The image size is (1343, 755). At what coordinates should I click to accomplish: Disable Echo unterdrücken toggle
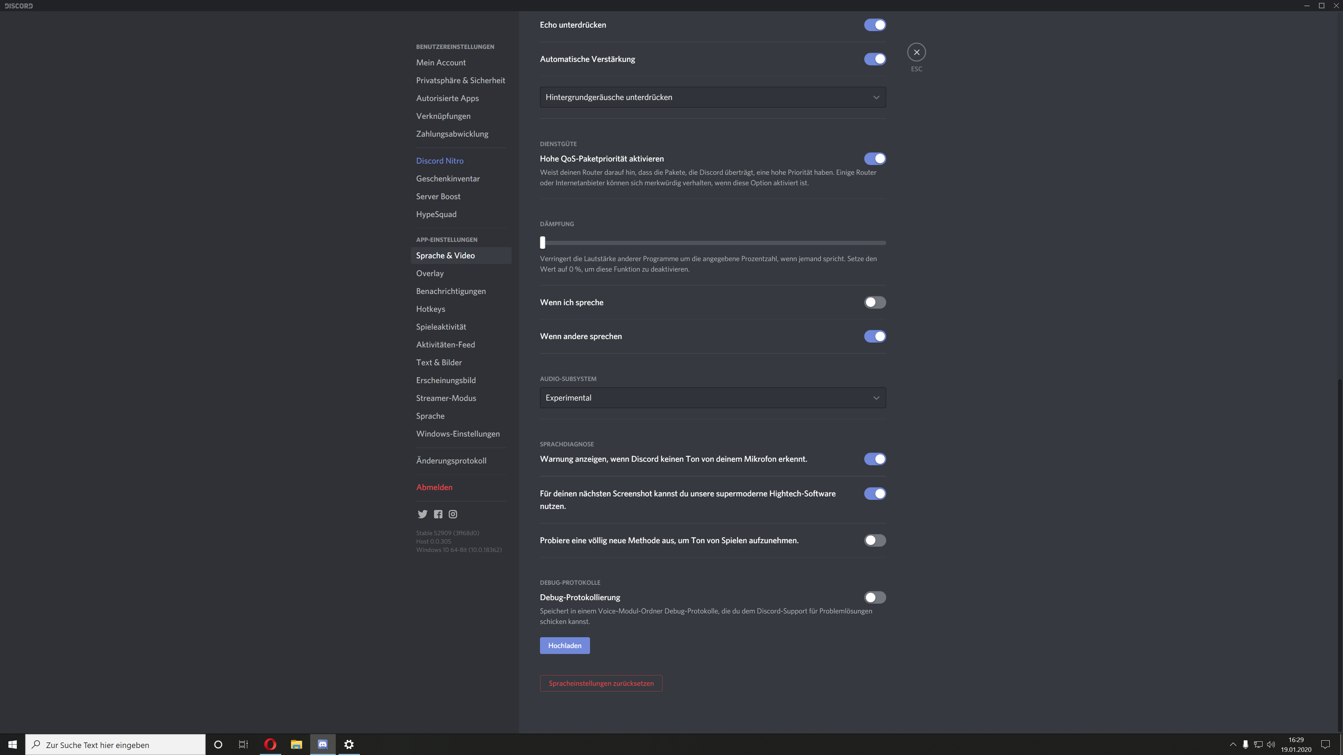pos(874,25)
